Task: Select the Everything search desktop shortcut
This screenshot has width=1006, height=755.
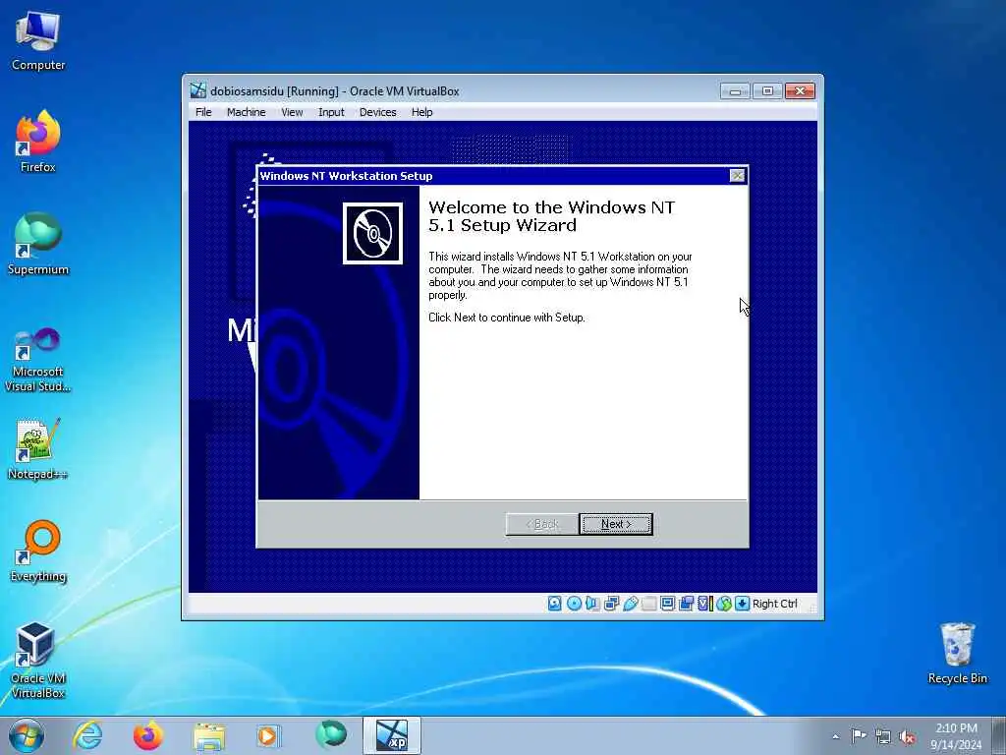Action: click(38, 551)
